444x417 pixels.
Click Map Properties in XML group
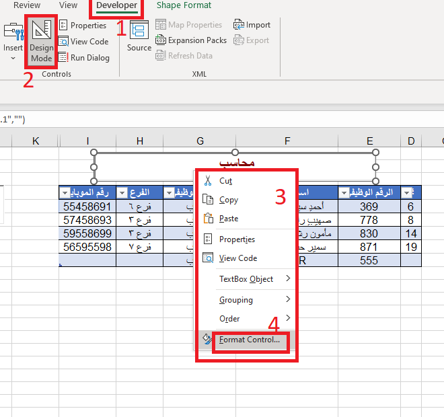[189, 25]
